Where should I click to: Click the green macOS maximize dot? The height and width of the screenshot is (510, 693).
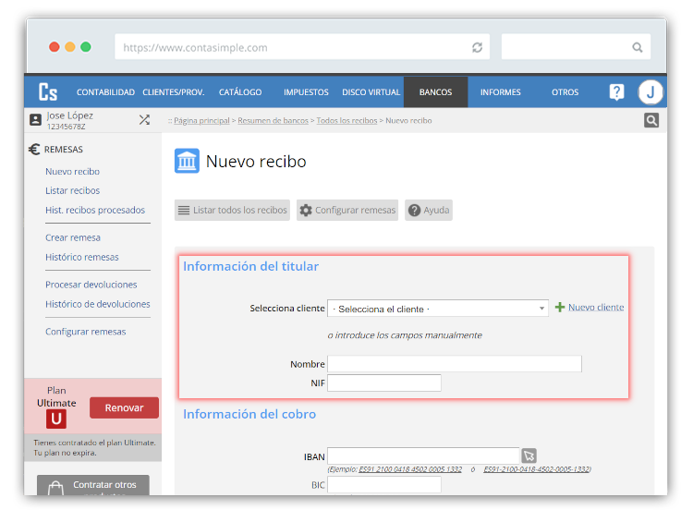(86, 47)
